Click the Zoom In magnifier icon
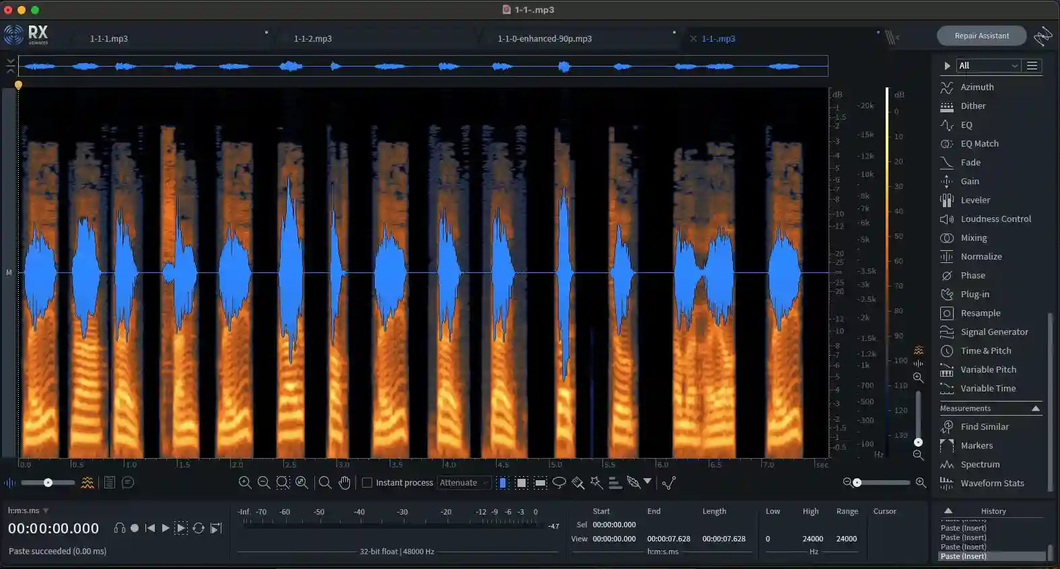1060x569 pixels. coord(245,482)
